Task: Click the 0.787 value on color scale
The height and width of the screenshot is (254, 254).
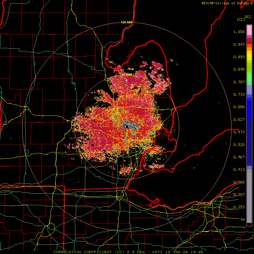Action: pos(239,82)
